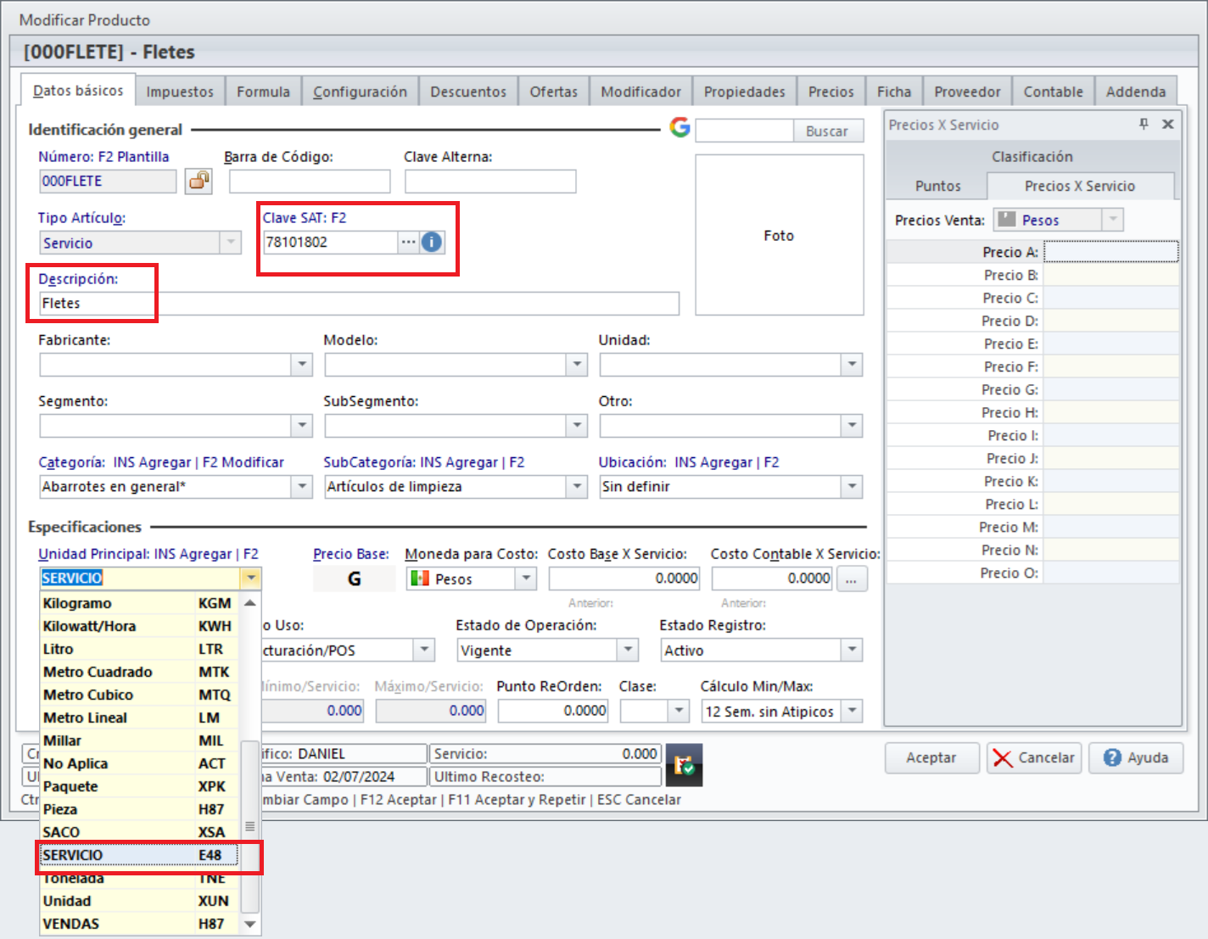Click the blue info icon for Clave SAT

[432, 243]
